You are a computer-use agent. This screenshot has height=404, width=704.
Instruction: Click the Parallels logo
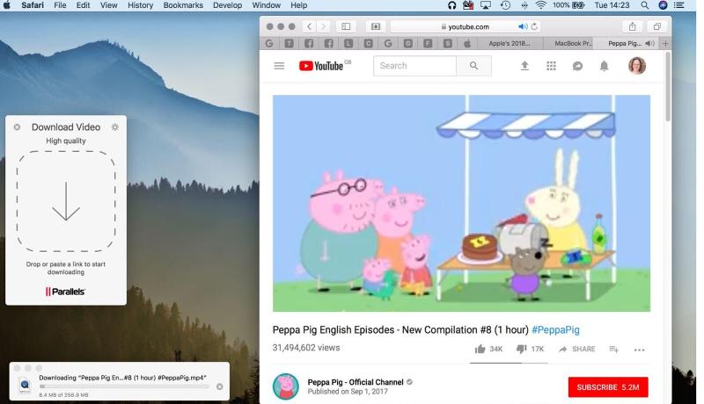click(65, 292)
